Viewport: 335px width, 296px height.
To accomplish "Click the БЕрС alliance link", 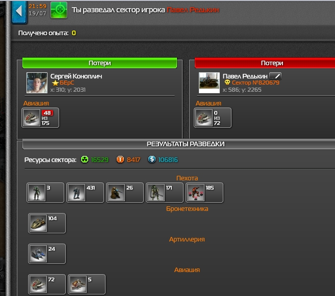I will point(67,83).
